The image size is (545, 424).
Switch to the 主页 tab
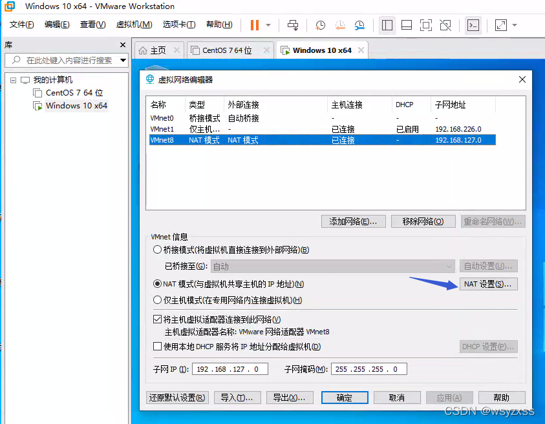tap(158, 50)
